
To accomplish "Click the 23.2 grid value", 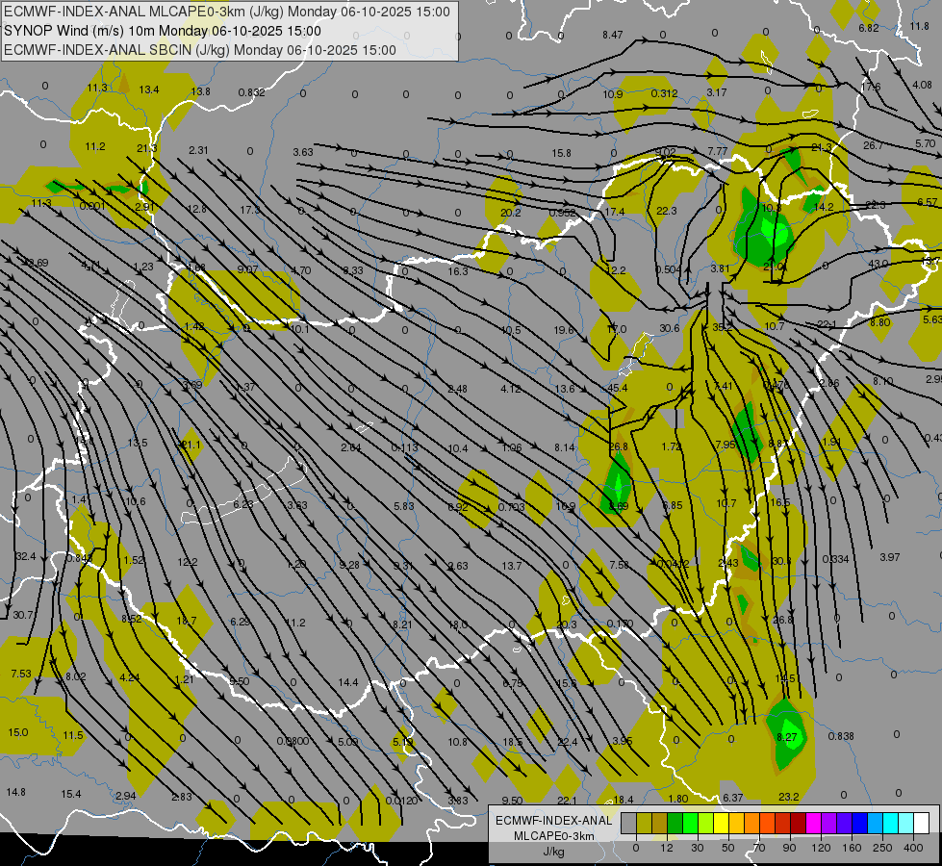I will coord(789,797).
